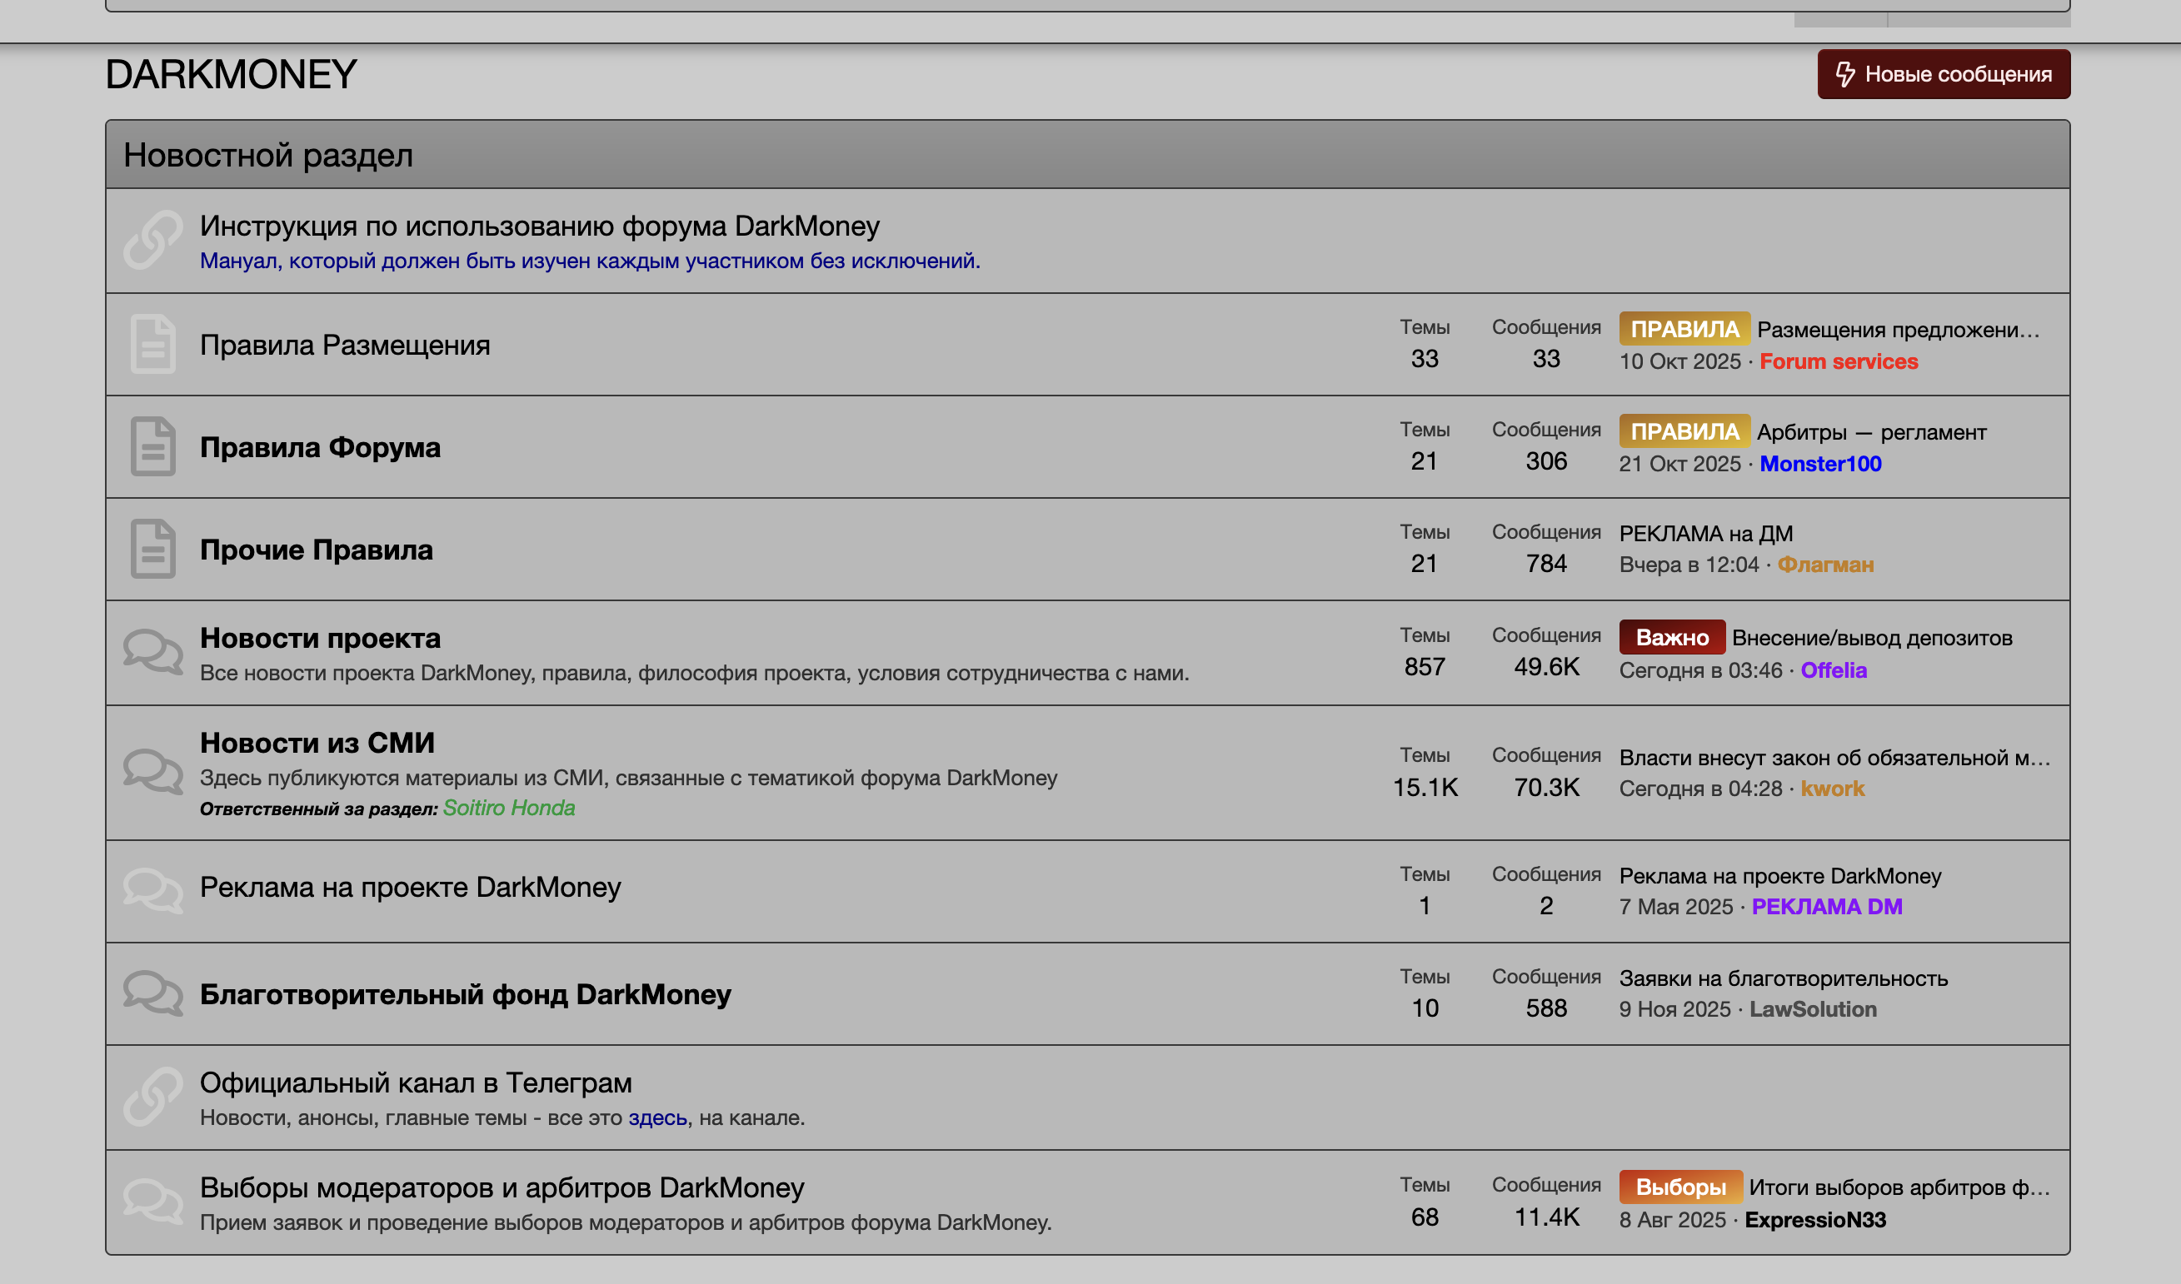Open Soitiro Honda's profile link
The height and width of the screenshot is (1284, 2181).
point(508,807)
